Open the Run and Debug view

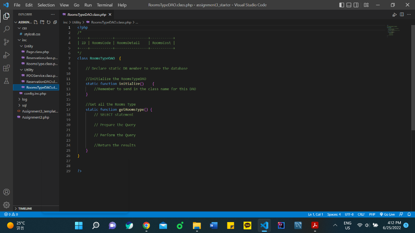tap(6, 55)
